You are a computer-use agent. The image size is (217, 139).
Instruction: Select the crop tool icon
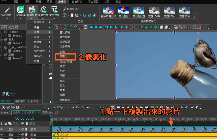pyautogui.click(x=77, y=15)
